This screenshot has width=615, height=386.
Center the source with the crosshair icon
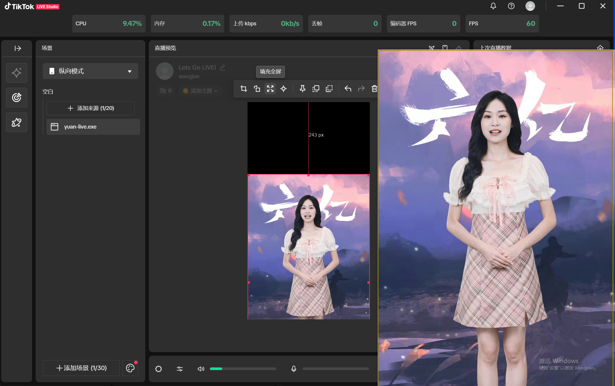[283, 89]
